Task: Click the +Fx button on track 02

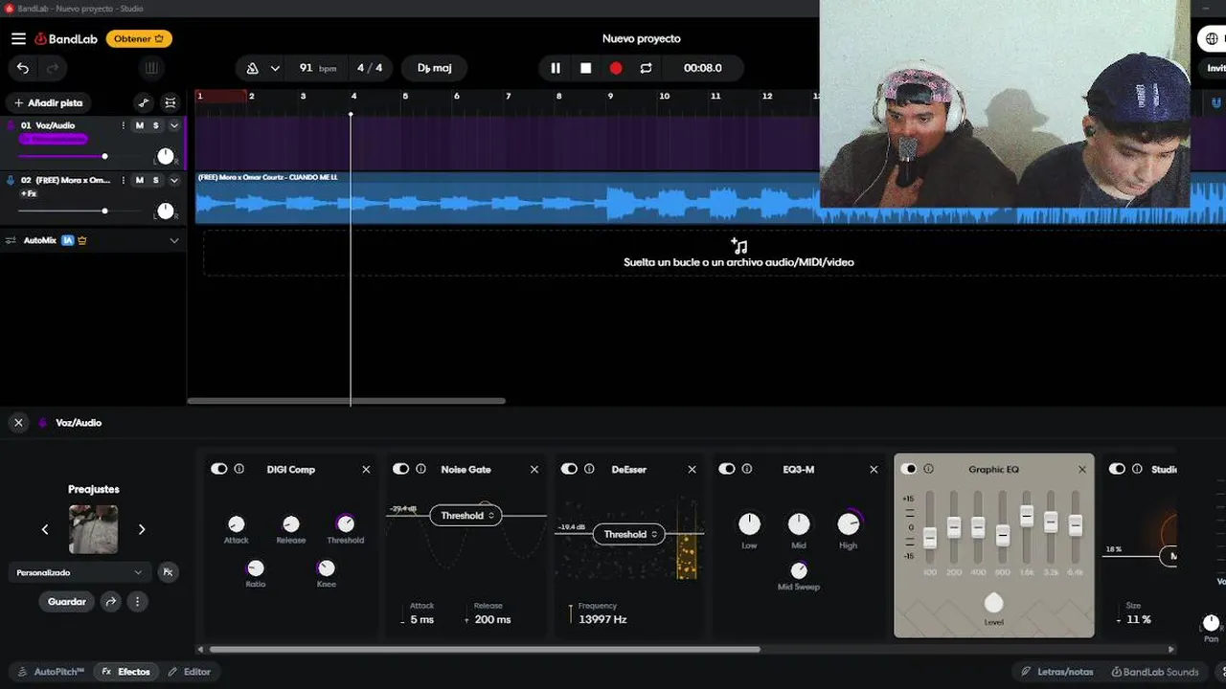Action: click(29, 194)
